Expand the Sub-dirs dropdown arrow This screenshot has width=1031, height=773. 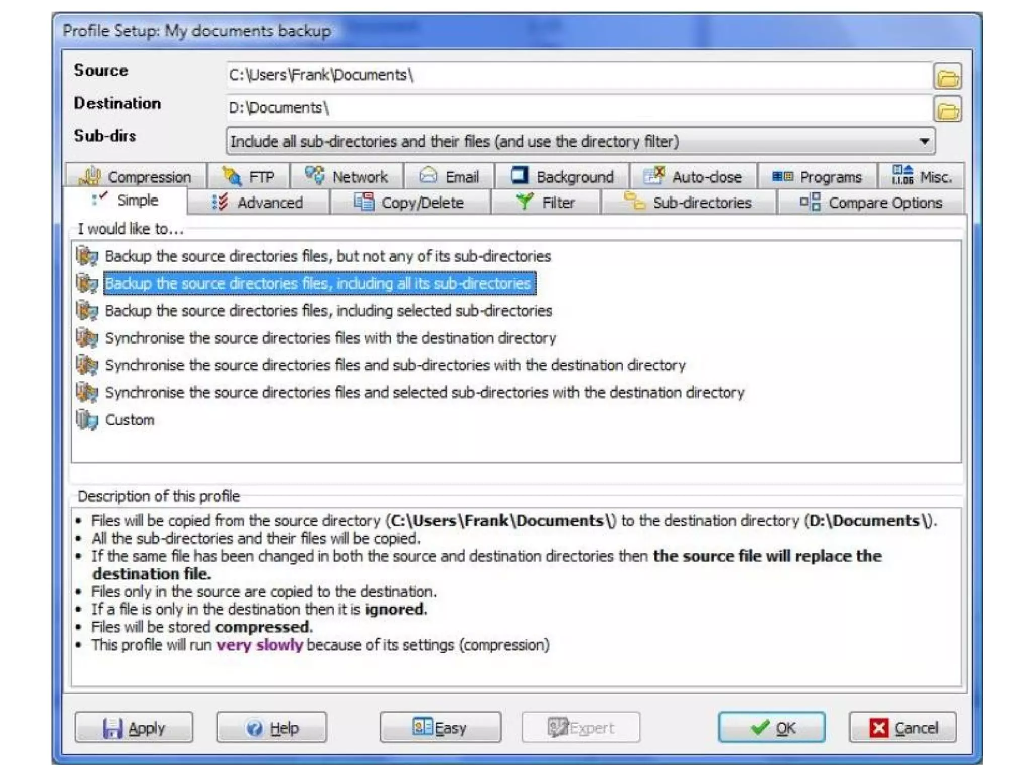924,141
